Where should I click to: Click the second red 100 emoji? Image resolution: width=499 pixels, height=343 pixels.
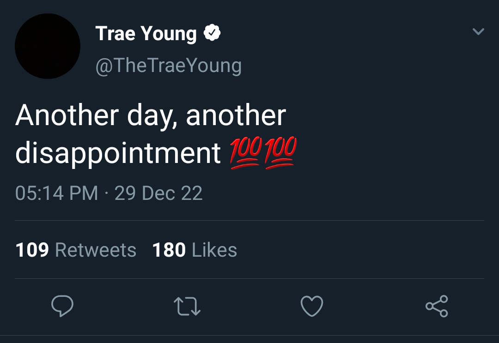pos(280,153)
